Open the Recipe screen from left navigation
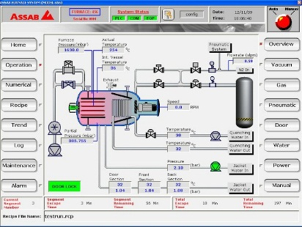302x227 pixels. coord(19,105)
